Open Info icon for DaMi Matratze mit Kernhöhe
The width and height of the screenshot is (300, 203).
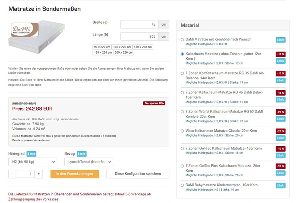point(280,40)
